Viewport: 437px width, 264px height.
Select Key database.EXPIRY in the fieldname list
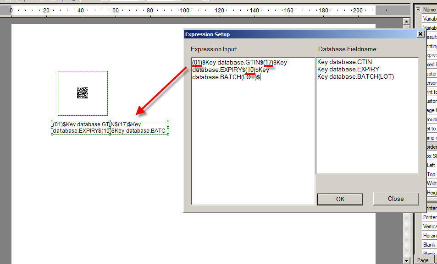[x=348, y=69]
